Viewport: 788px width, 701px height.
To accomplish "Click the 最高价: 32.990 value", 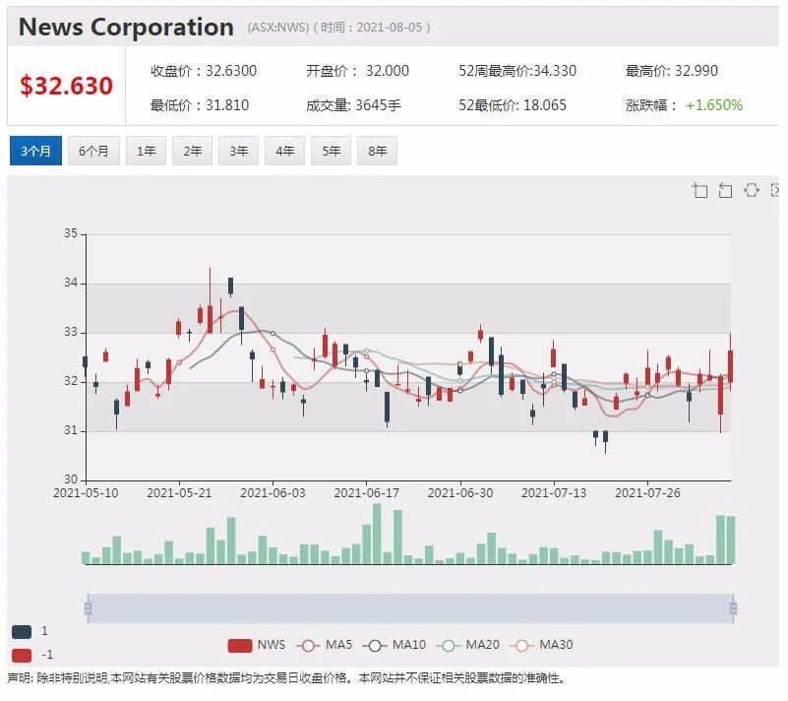I will pyautogui.click(x=671, y=71).
